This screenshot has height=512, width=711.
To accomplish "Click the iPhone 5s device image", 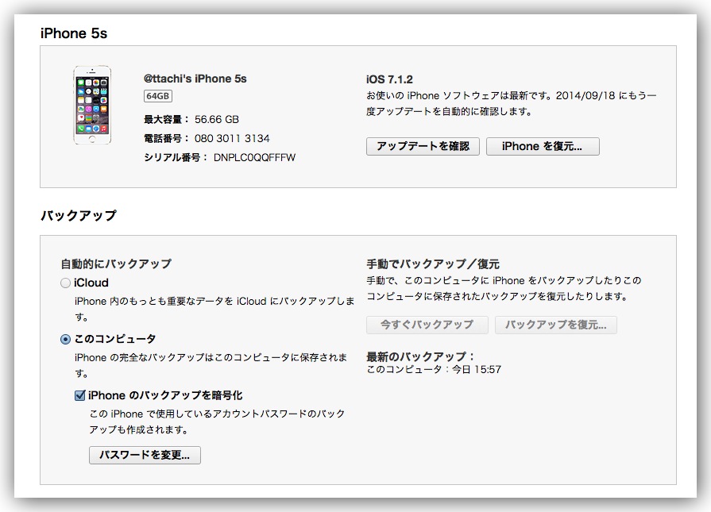I will [91, 105].
